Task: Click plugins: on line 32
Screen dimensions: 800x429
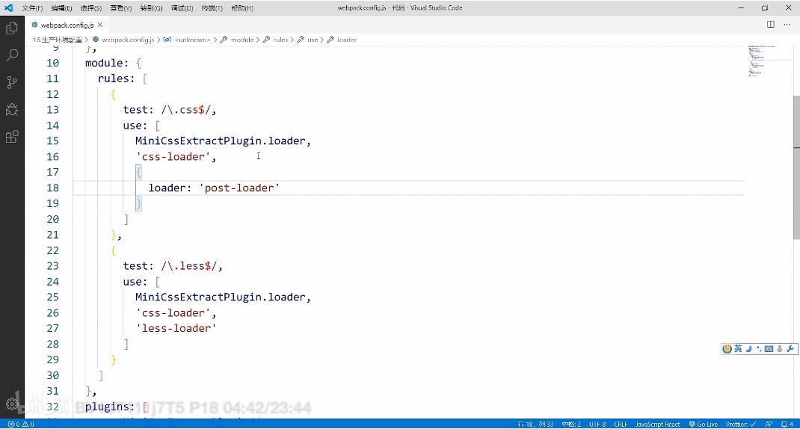Action: [110, 407]
